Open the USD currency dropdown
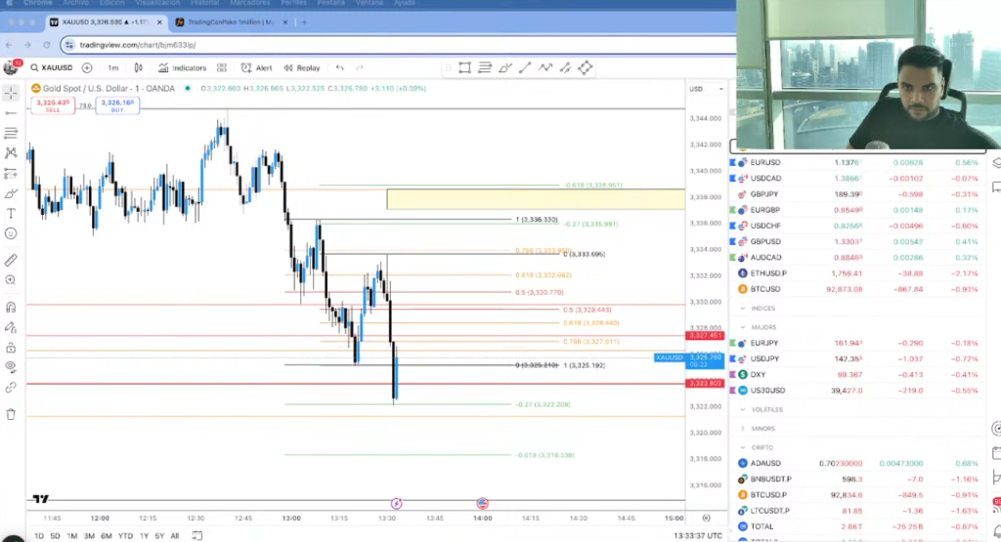This screenshot has height=542, width=1001. click(x=706, y=89)
